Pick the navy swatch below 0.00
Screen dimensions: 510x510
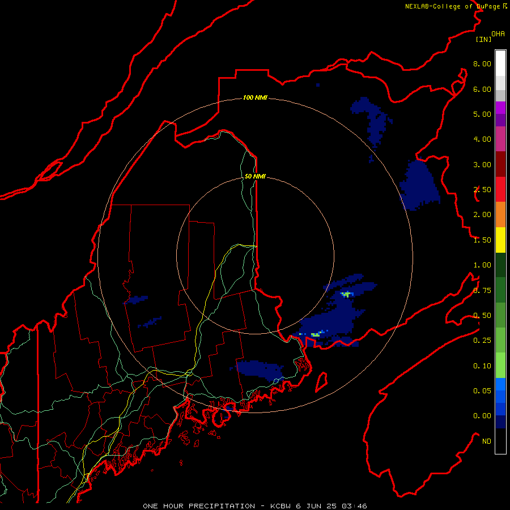[500, 422]
